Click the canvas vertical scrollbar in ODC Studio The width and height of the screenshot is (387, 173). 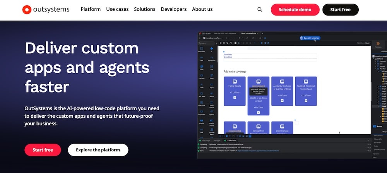(x=372, y=91)
